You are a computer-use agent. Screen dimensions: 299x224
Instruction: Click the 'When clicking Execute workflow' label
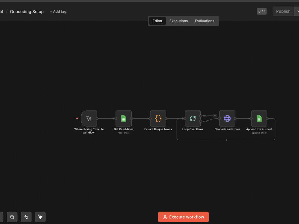(x=89, y=131)
